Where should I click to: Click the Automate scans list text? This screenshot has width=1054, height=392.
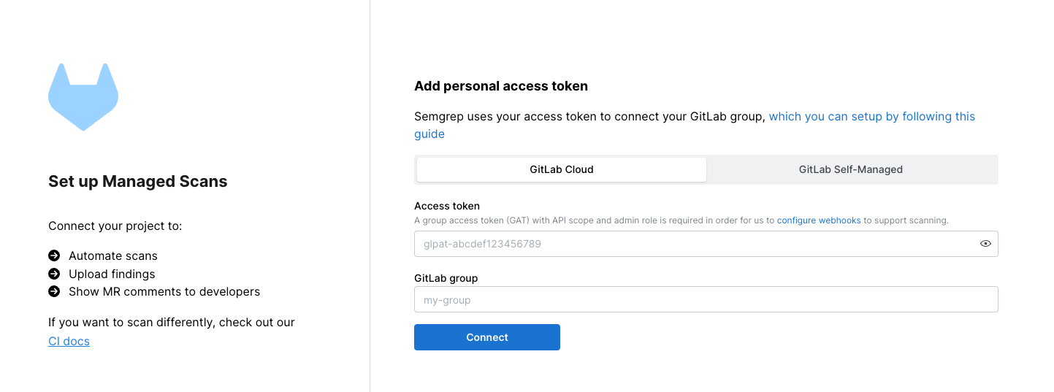tap(113, 255)
